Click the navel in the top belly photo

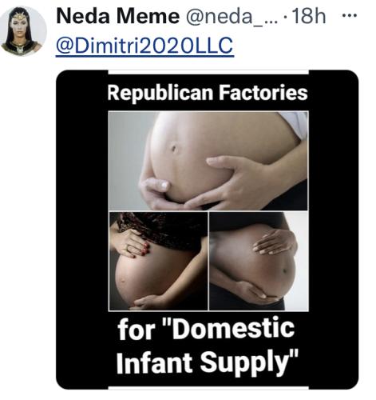[174, 147]
